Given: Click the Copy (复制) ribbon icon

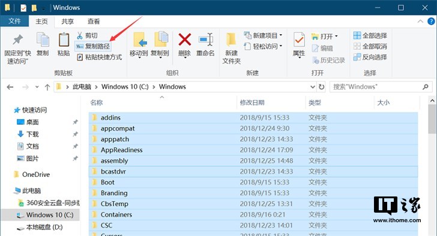Looking at the screenshot, I should pyautogui.click(x=43, y=44).
